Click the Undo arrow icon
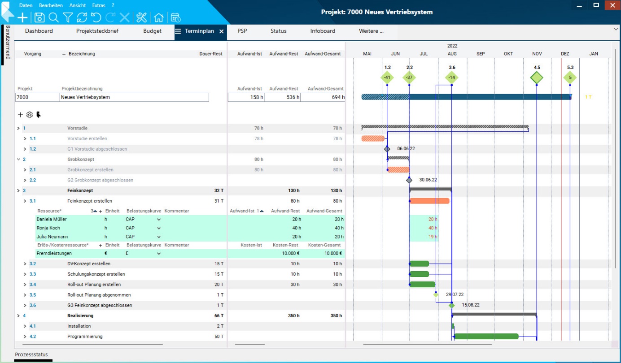The height and width of the screenshot is (363, 621). [x=96, y=17]
